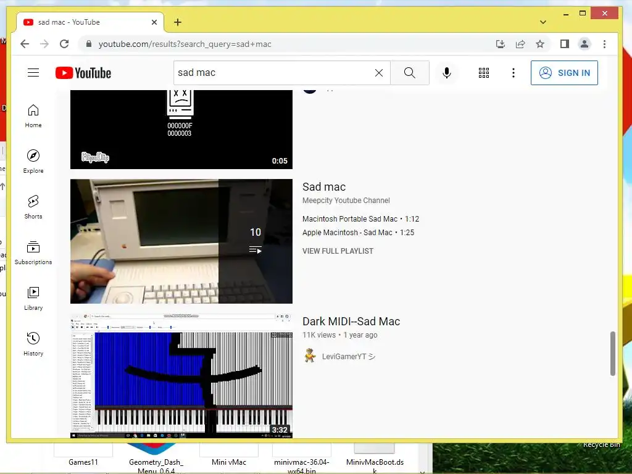This screenshot has height=474, width=632.
Task: Open History in the sidebar
Action: (33, 344)
